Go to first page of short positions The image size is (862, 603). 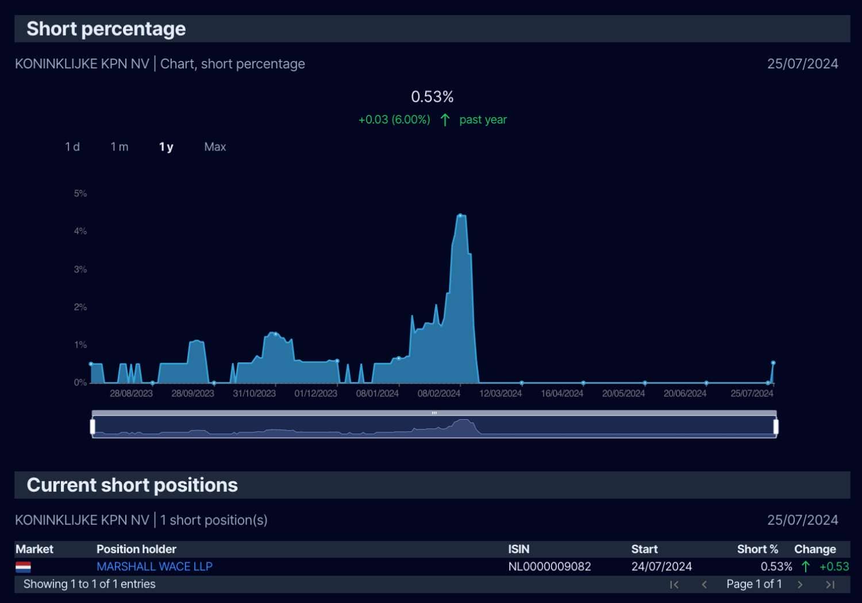click(x=675, y=585)
